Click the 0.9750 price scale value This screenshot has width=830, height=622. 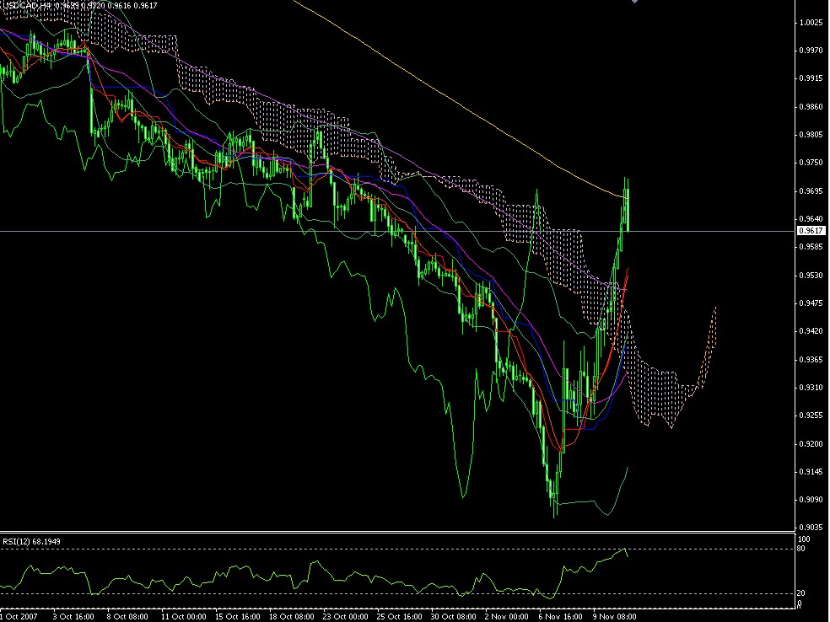(811, 163)
